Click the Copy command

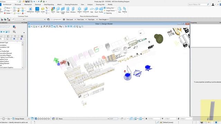[7, 11]
